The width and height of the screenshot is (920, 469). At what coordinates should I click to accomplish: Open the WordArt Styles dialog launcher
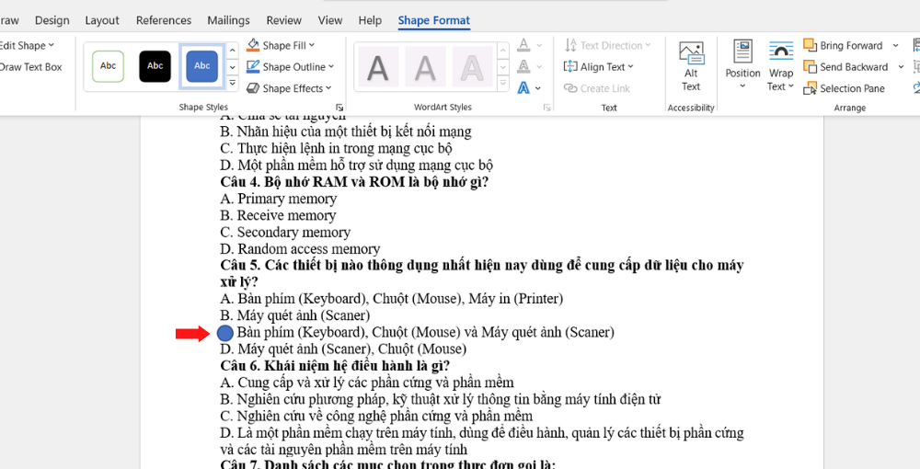coord(546,108)
